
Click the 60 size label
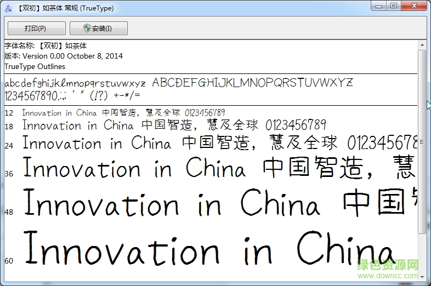coord(9,261)
